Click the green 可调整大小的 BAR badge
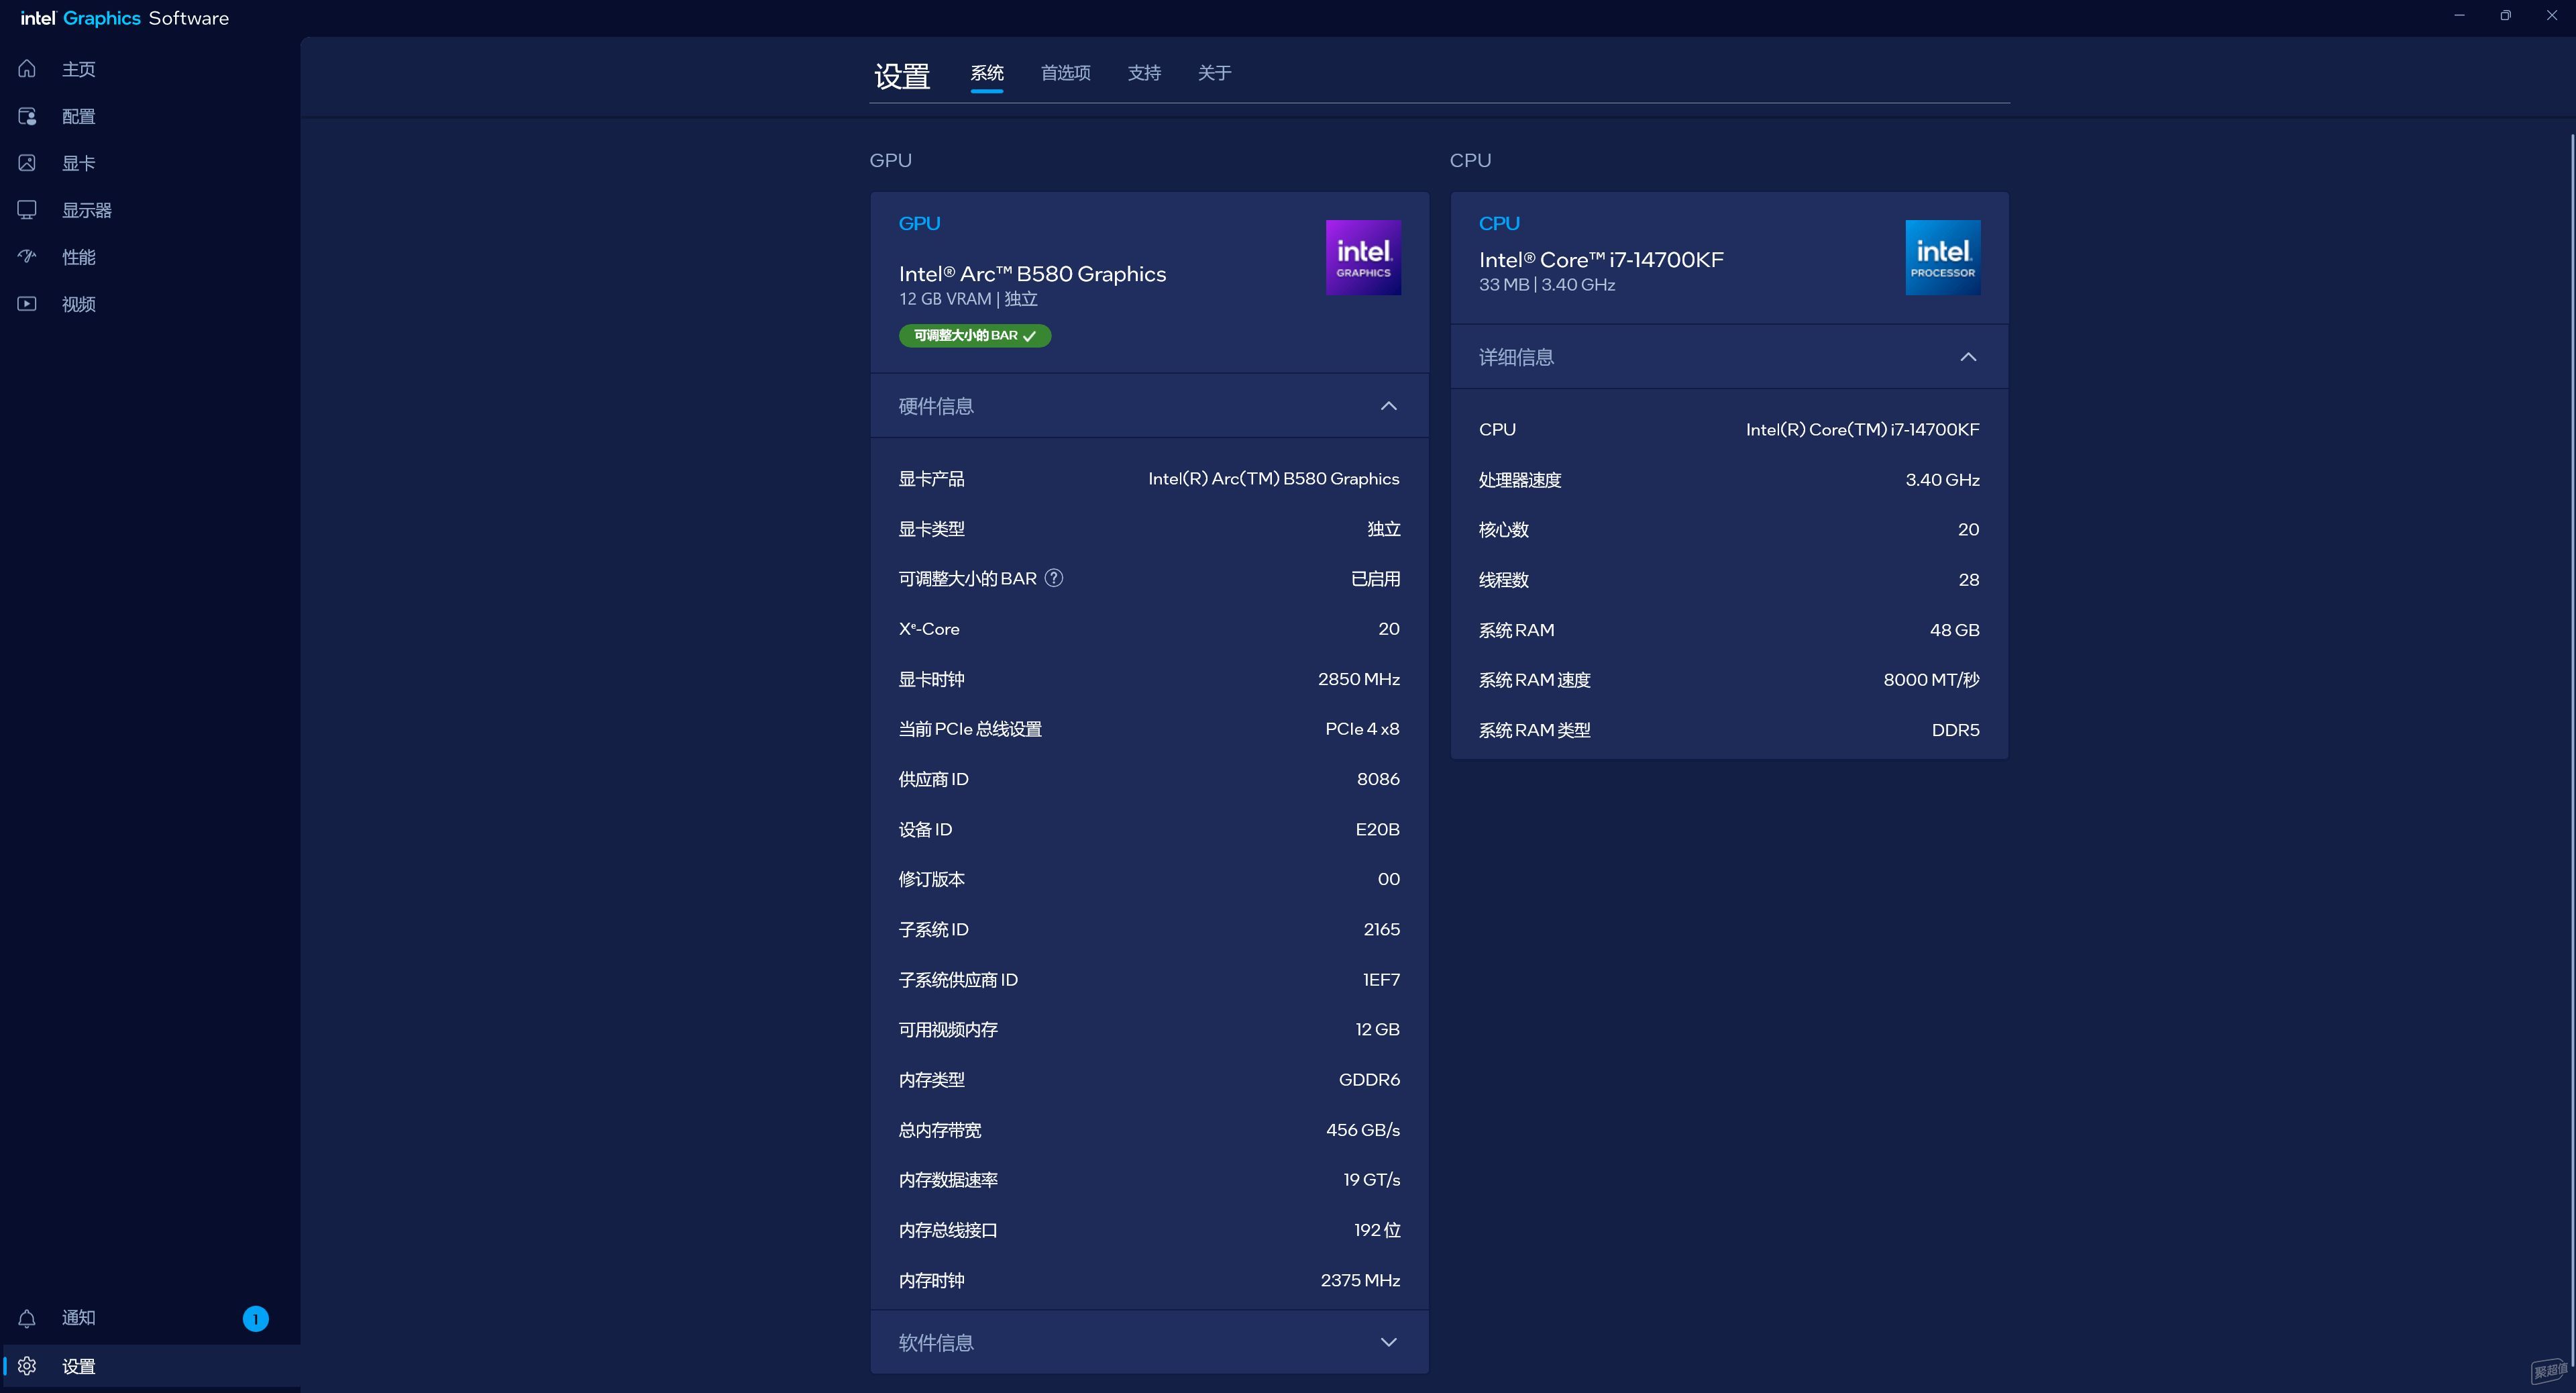Viewport: 2576px width, 1393px height. (974, 336)
